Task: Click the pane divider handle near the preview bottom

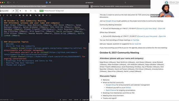Action: [91, 97]
